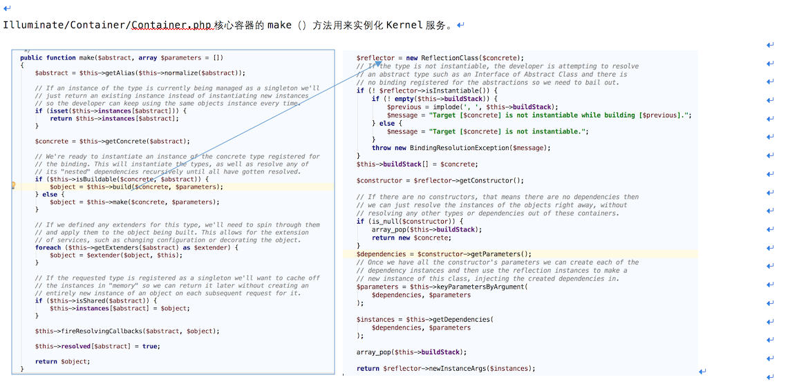The height and width of the screenshot is (384, 797).
Task: Click comment "// If there are no constructors, that means..."
Action: pos(498,197)
